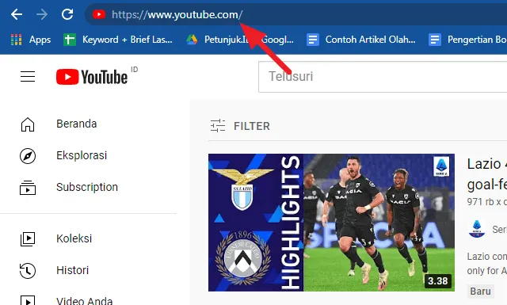Viewport: 507px width, 305px height.
Task: Open Pengertian Bo... bookmark
Action: (477, 40)
